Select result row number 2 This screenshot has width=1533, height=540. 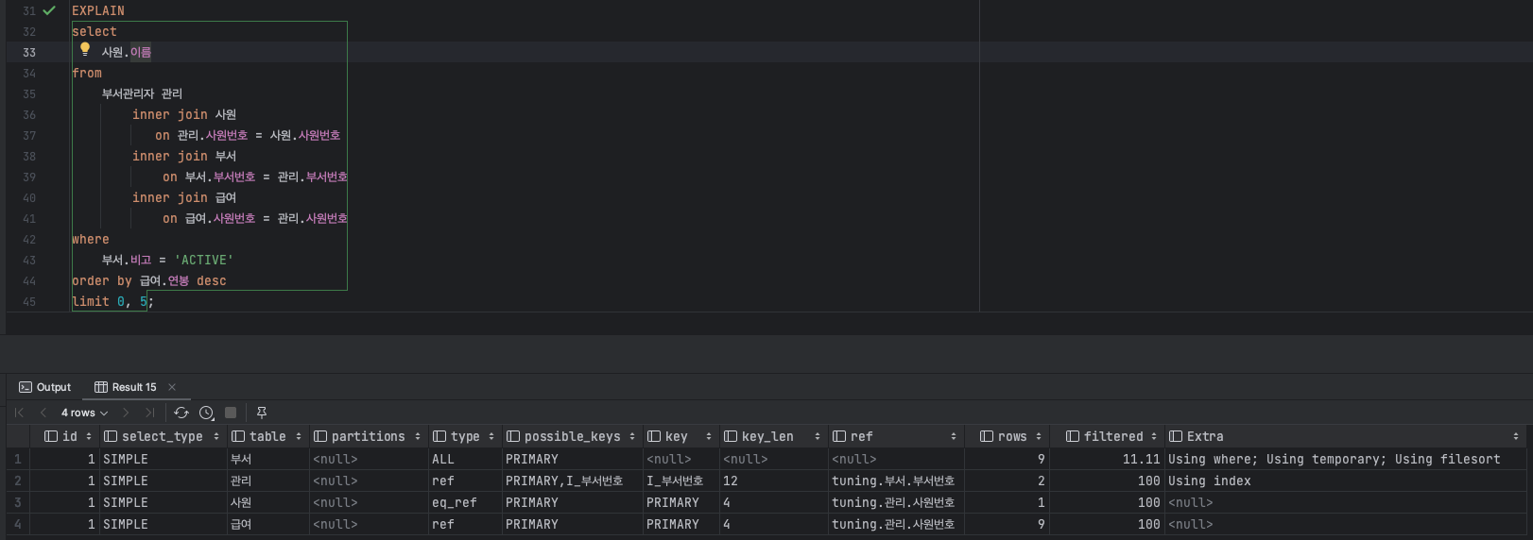point(18,481)
